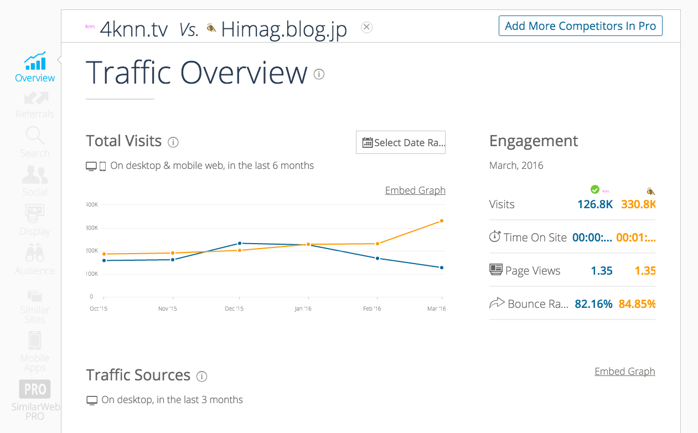Show info for Traffic Sources
The height and width of the screenshot is (433, 698).
pyautogui.click(x=202, y=377)
